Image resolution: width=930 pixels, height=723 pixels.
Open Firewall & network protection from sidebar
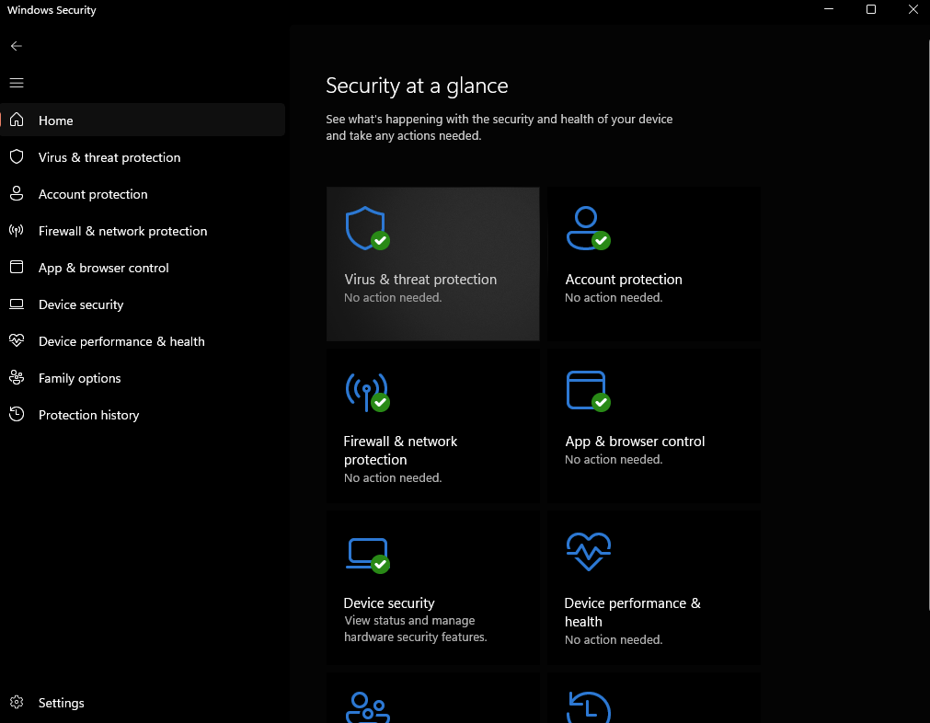click(122, 231)
